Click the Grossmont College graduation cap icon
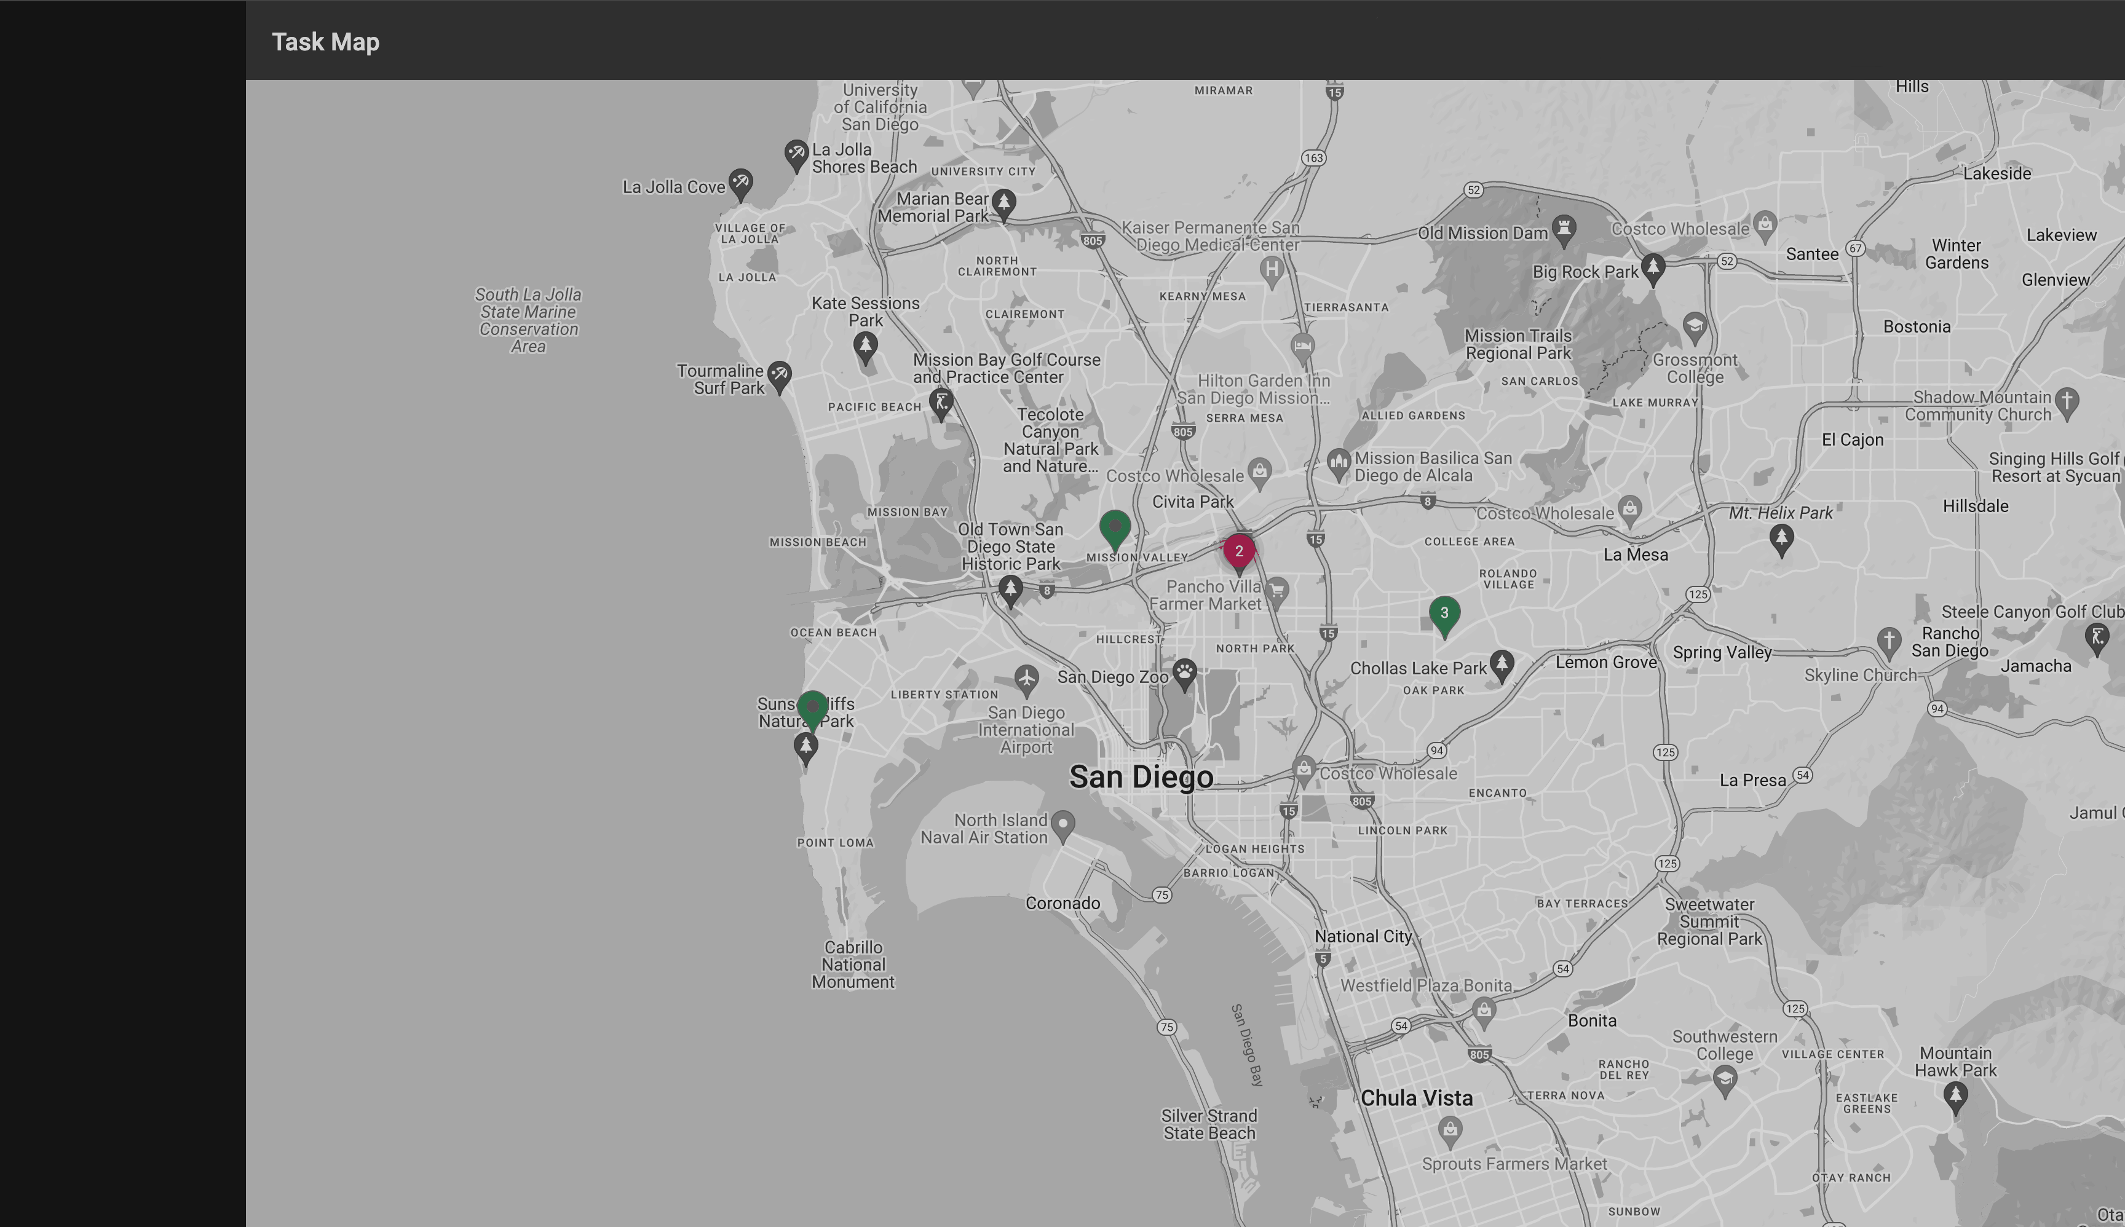 (x=1694, y=325)
